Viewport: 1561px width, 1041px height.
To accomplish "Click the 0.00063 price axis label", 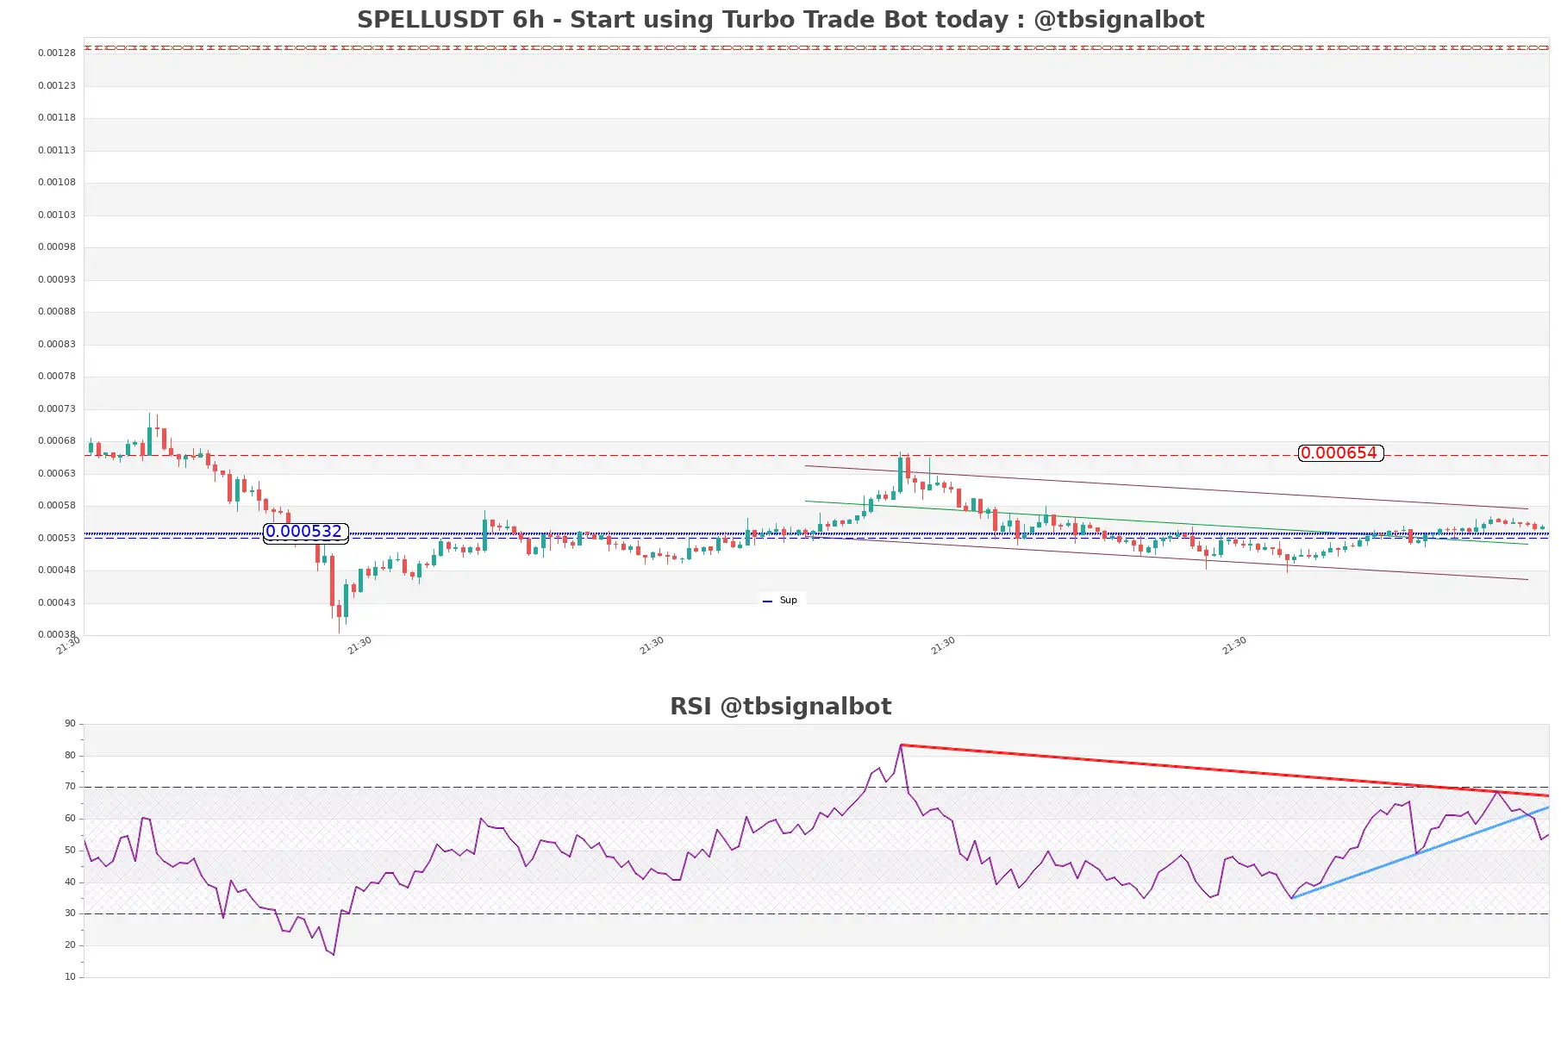I will (57, 473).
